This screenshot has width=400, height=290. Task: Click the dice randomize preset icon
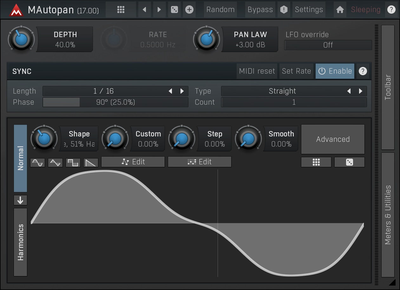pos(174,10)
